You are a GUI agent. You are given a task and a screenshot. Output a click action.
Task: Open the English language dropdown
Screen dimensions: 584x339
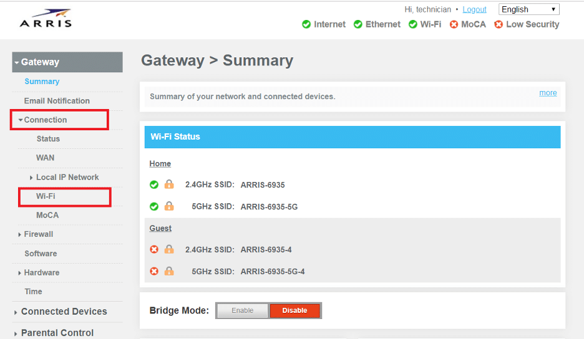pyautogui.click(x=529, y=9)
